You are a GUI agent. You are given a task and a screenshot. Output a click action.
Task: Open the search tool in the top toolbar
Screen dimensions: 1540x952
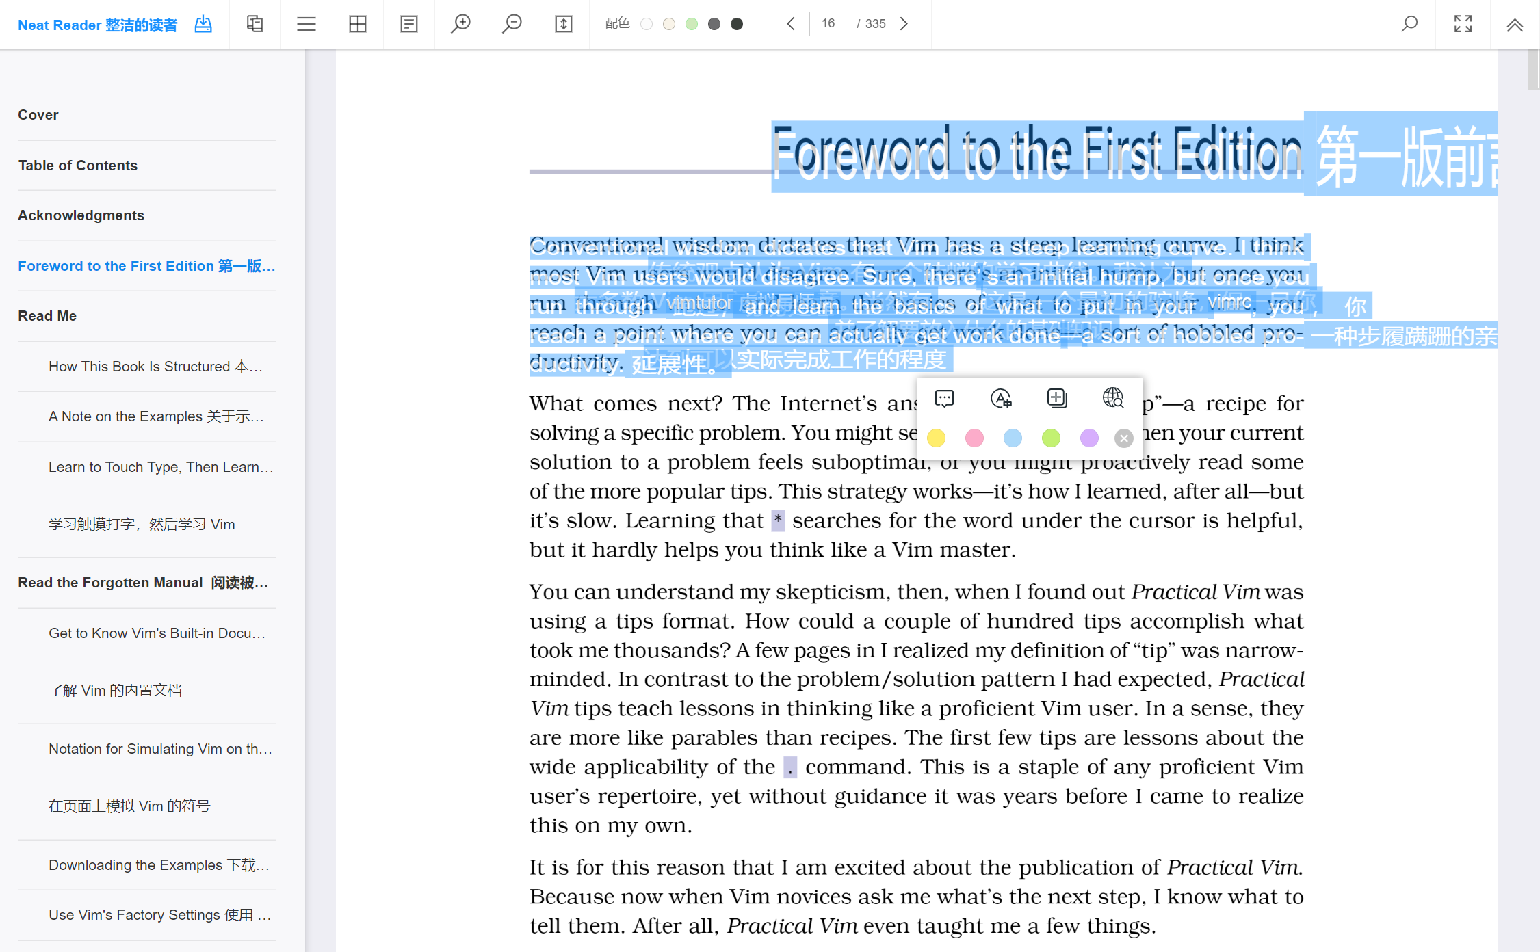1409,24
